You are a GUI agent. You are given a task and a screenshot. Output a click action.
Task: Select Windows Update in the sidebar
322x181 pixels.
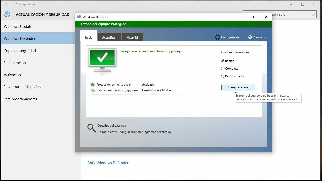coord(18,26)
